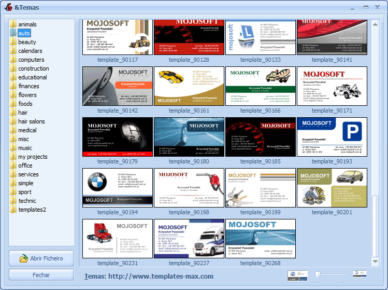Select thumbnail template_90171 tow truck
The height and width of the screenshot is (290, 388).
tap(332, 86)
